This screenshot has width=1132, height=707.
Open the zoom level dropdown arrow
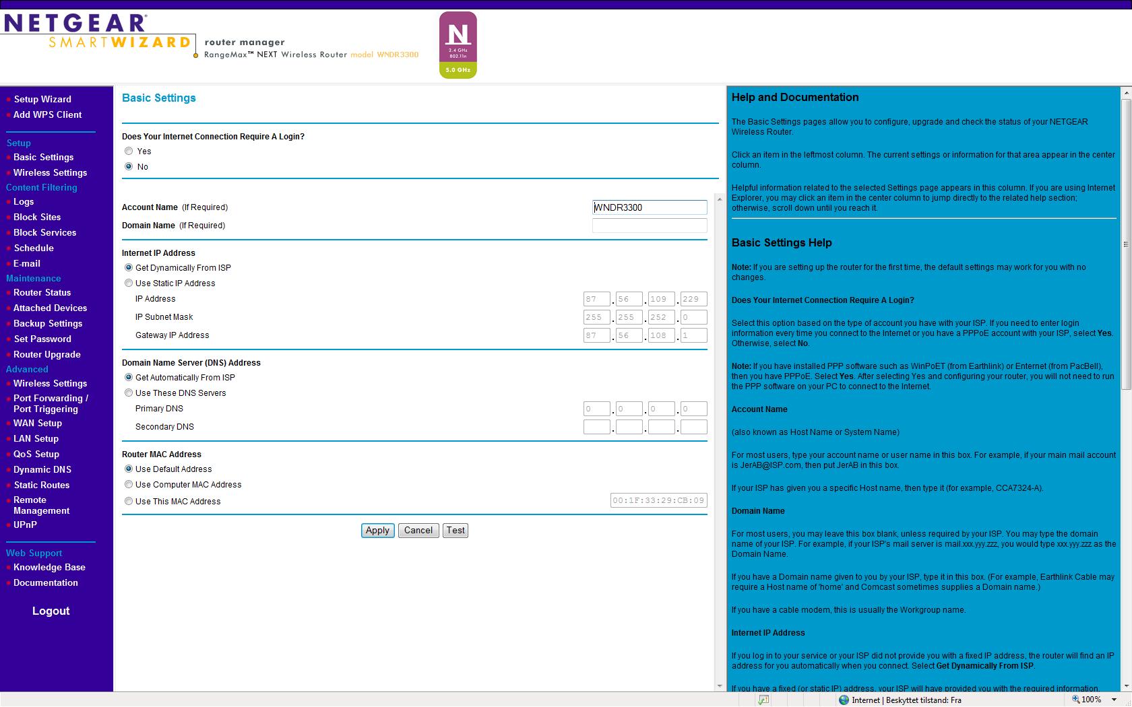click(x=1114, y=700)
